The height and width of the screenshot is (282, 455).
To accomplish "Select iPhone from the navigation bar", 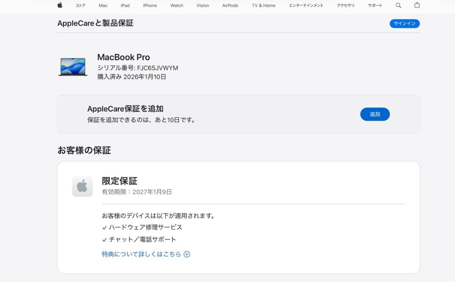I will pyautogui.click(x=150, y=5).
